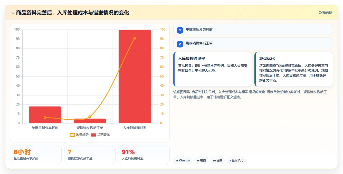The image size is (343, 174).
Task: Click the tall red bar for 入库复核通过率
Action: coord(135,76)
